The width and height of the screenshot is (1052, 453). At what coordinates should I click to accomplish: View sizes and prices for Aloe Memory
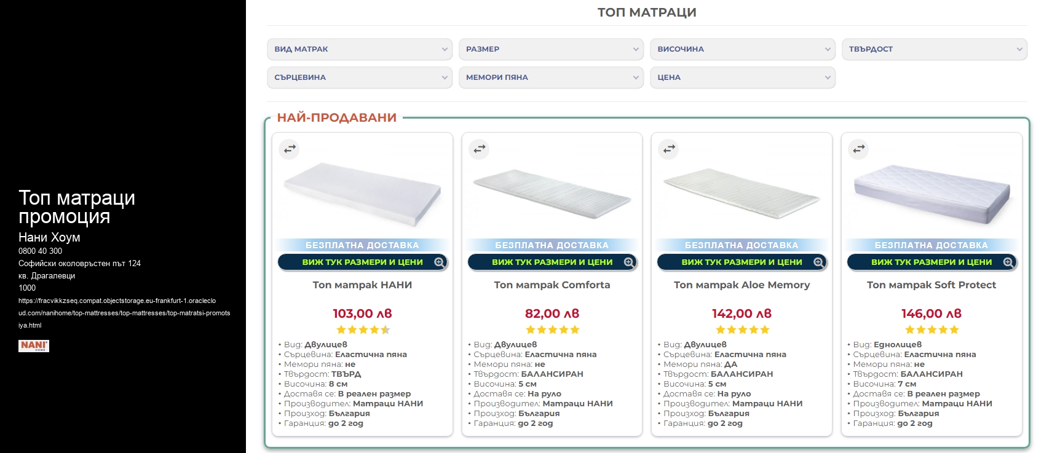(742, 262)
